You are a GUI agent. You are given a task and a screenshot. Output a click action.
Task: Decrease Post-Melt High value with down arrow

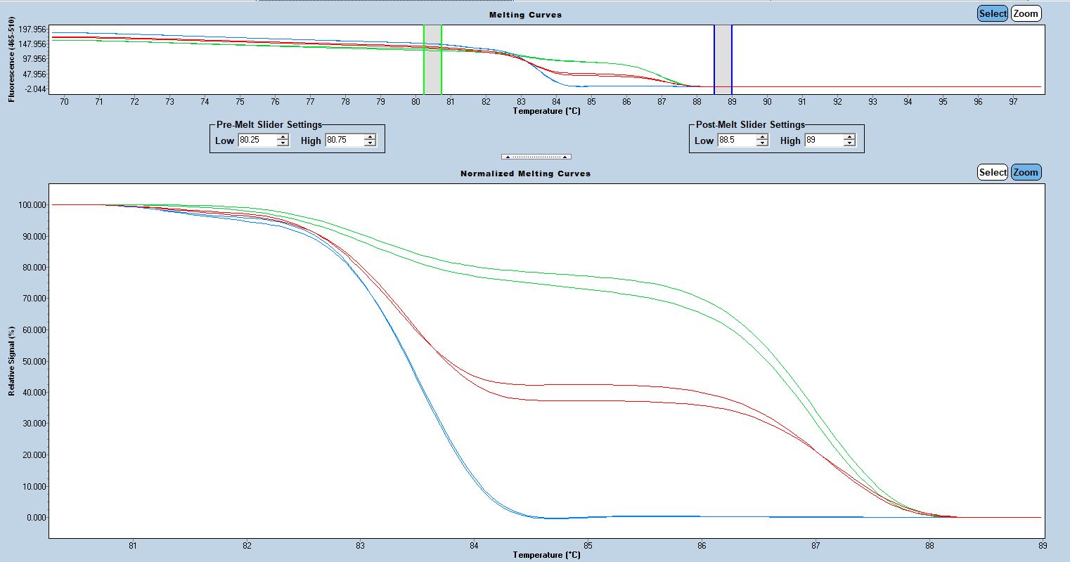tap(849, 143)
